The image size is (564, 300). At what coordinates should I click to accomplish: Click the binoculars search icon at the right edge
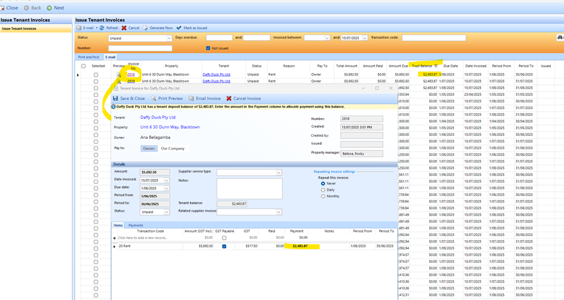[560, 37]
